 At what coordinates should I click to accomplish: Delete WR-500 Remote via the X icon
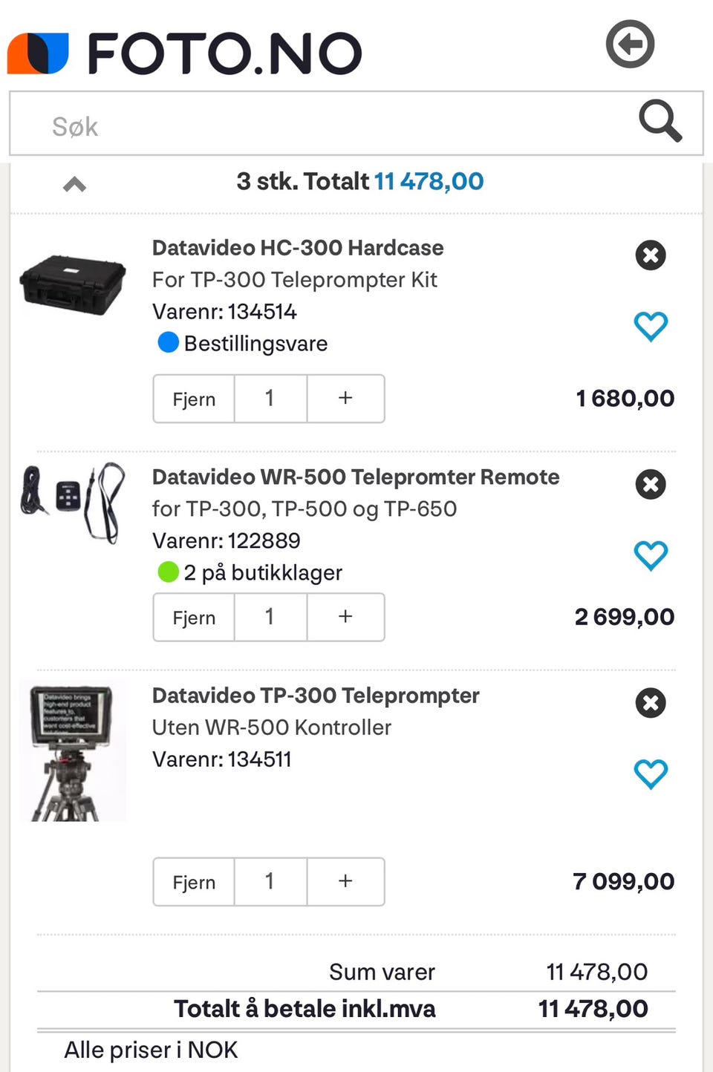[x=650, y=485]
